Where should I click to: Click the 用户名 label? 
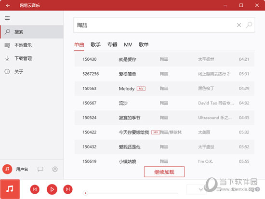click(22, 169)
